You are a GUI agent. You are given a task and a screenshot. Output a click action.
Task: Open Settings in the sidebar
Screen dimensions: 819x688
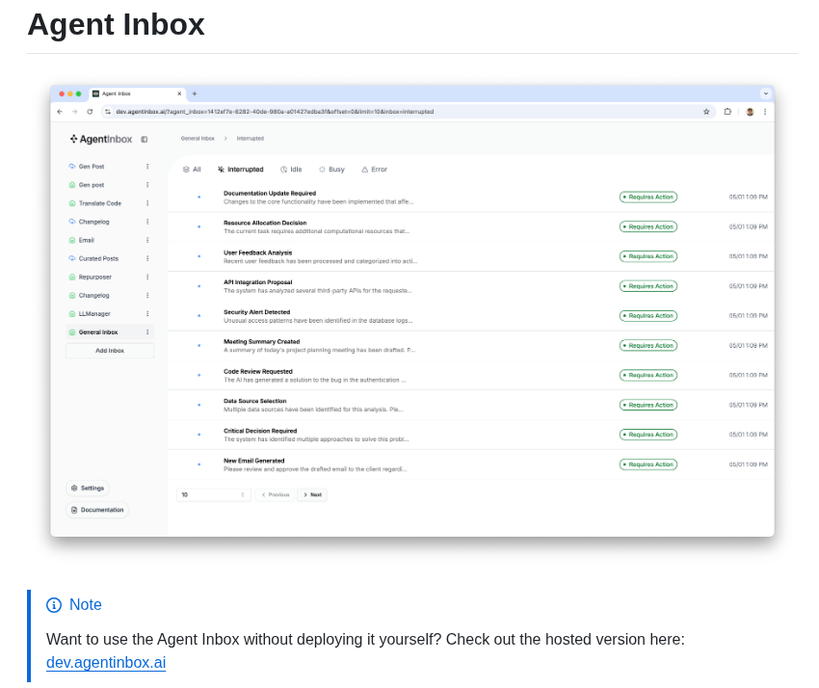[x=88, y=488]
